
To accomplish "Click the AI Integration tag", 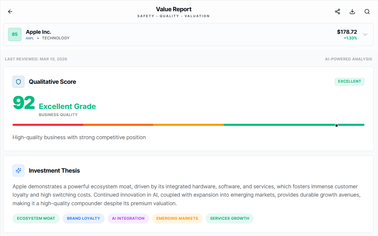I will pyautogui.click(x=128, y=218).
